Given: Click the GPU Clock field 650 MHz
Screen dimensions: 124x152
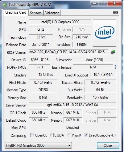Looking at the screenshot, I should click(x=38, y=112).
